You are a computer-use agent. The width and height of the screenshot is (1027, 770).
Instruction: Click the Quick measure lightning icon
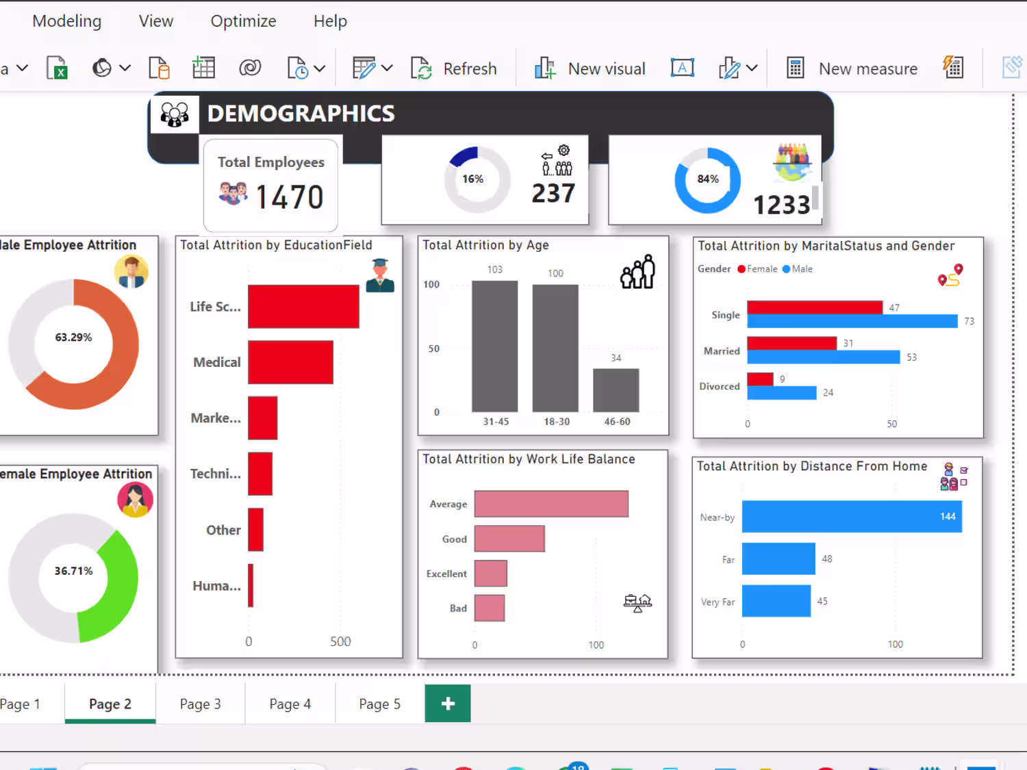click(x=953, y=68)
